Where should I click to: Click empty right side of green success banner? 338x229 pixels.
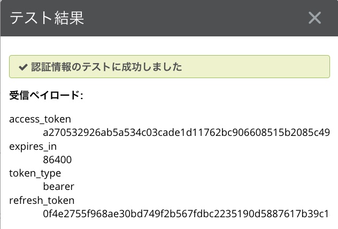pyautogui.click(x=267, y=67)
